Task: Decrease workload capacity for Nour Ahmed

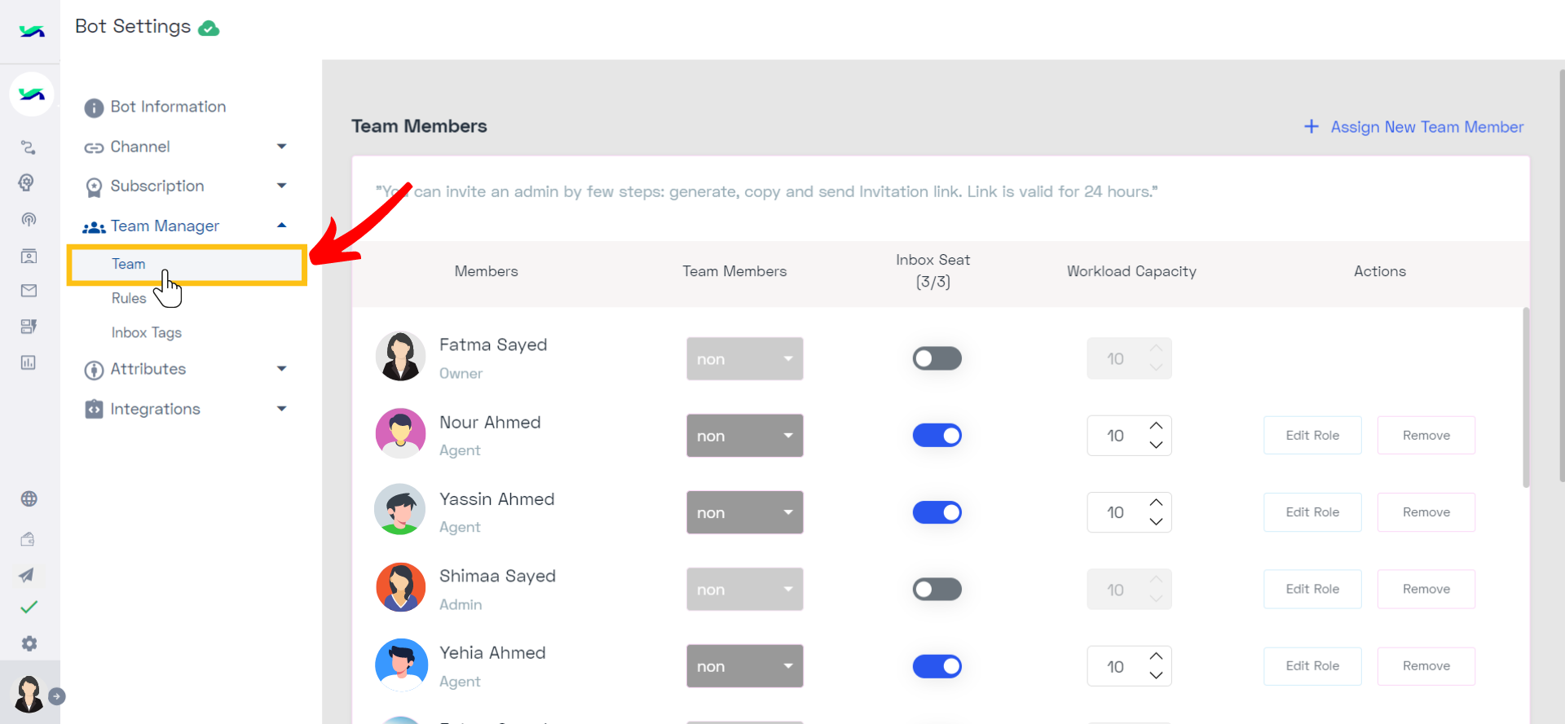Action: click(x=1156, y=445)
